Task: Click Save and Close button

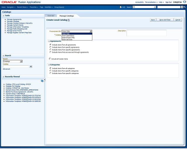Action: coord(165,20)
